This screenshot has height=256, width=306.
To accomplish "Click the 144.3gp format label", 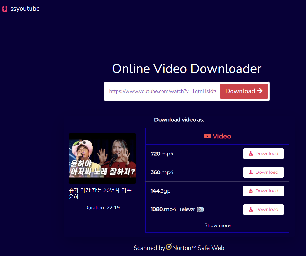I will 161,191.
